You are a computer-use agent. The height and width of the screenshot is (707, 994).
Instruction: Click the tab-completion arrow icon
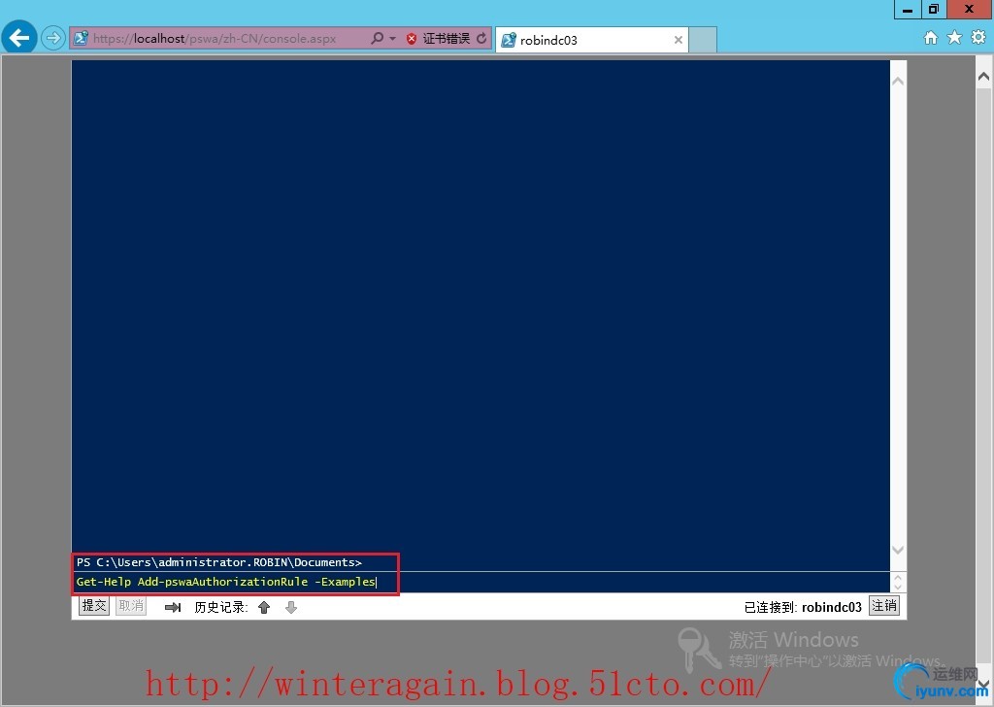[173, 607]
